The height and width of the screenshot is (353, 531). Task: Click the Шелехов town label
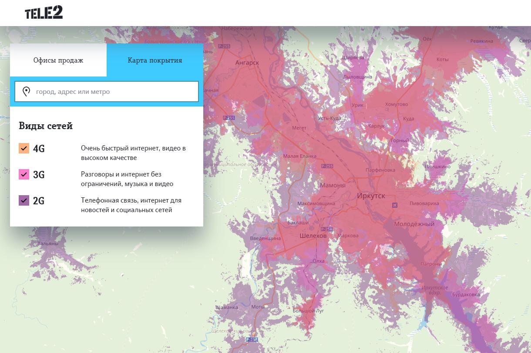point(313,236)
